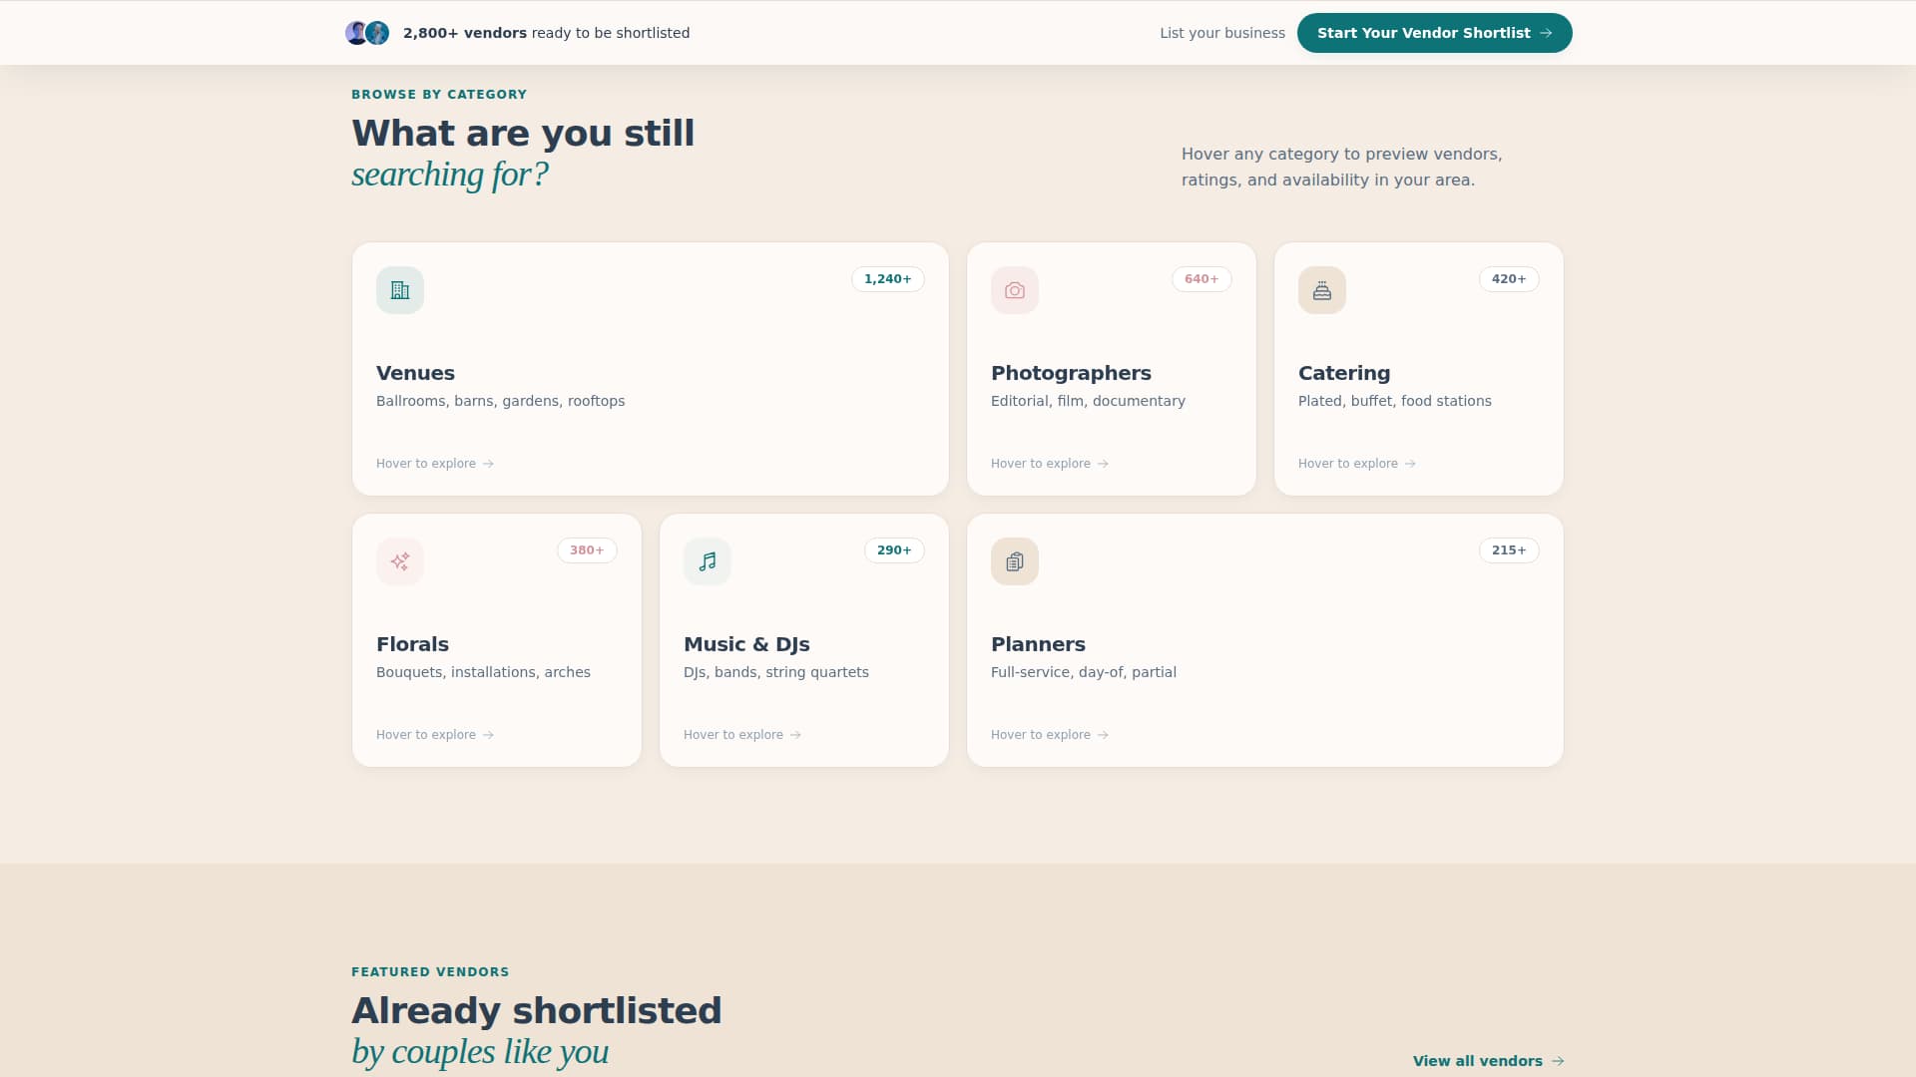Click the 1,240+ venues count badge

point(888,279)
